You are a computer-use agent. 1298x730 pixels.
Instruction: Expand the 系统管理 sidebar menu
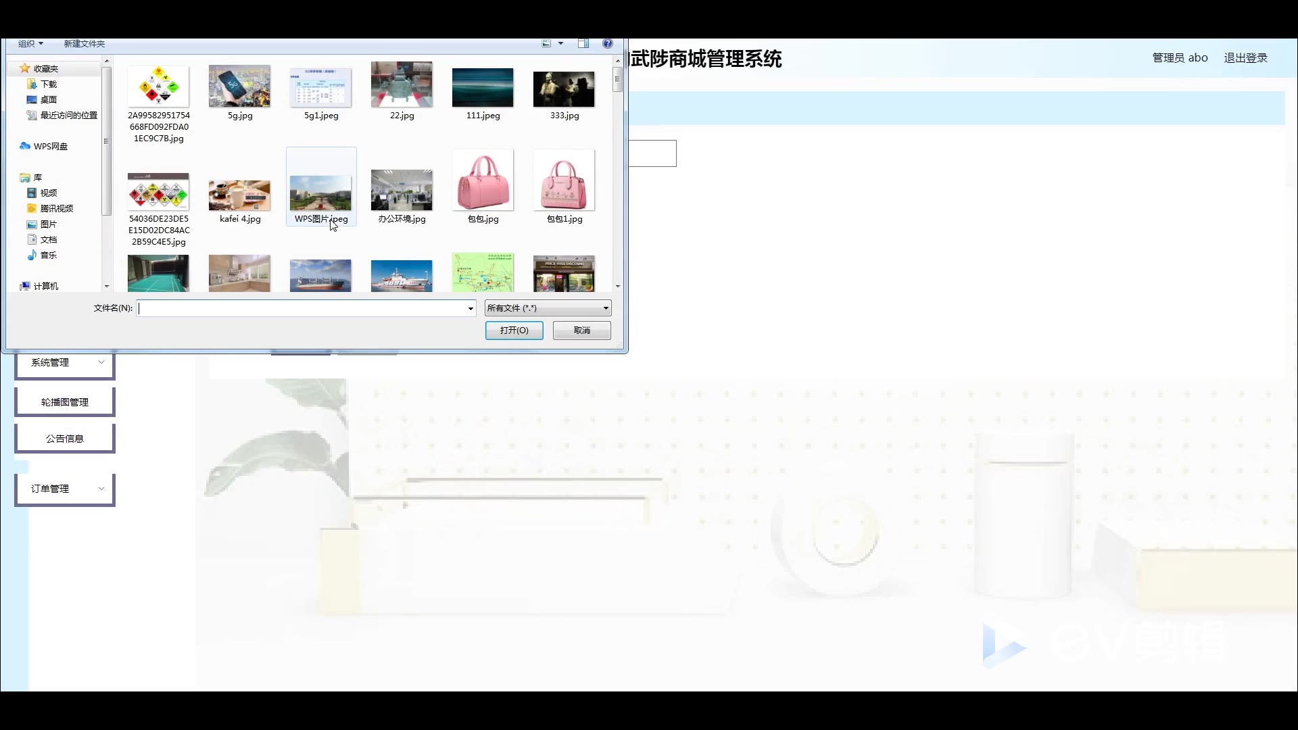(65, 363)
